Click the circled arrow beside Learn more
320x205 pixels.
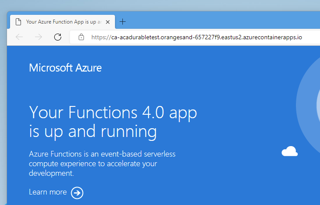tap(77, 193)
